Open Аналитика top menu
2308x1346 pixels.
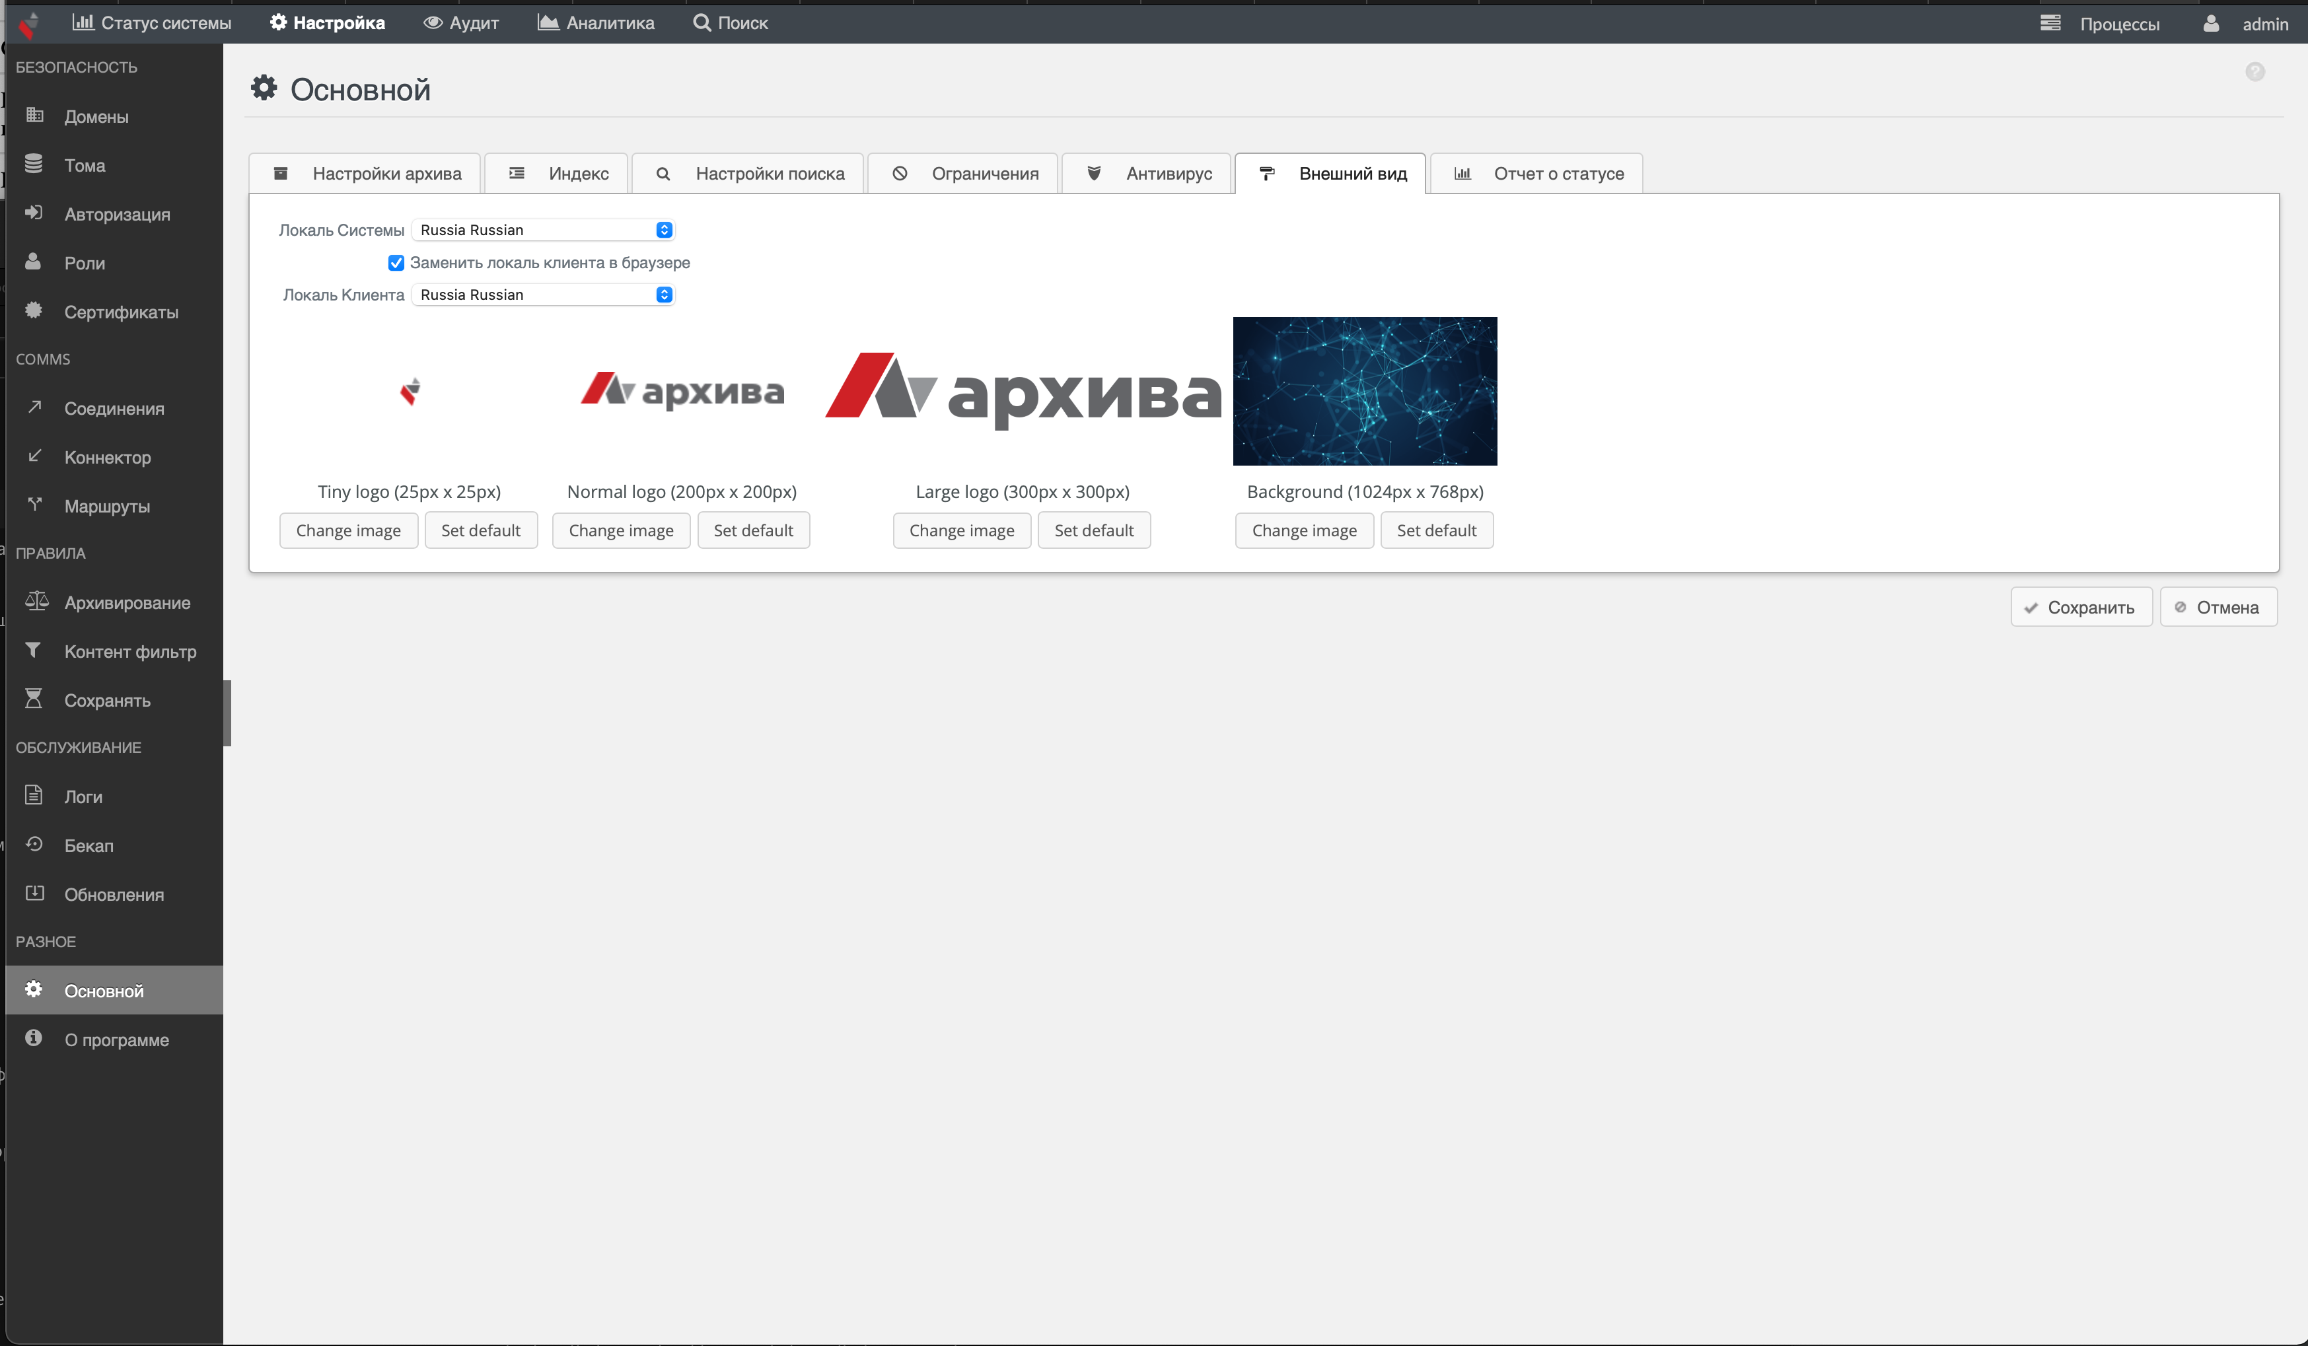click(x=596, y=23)
